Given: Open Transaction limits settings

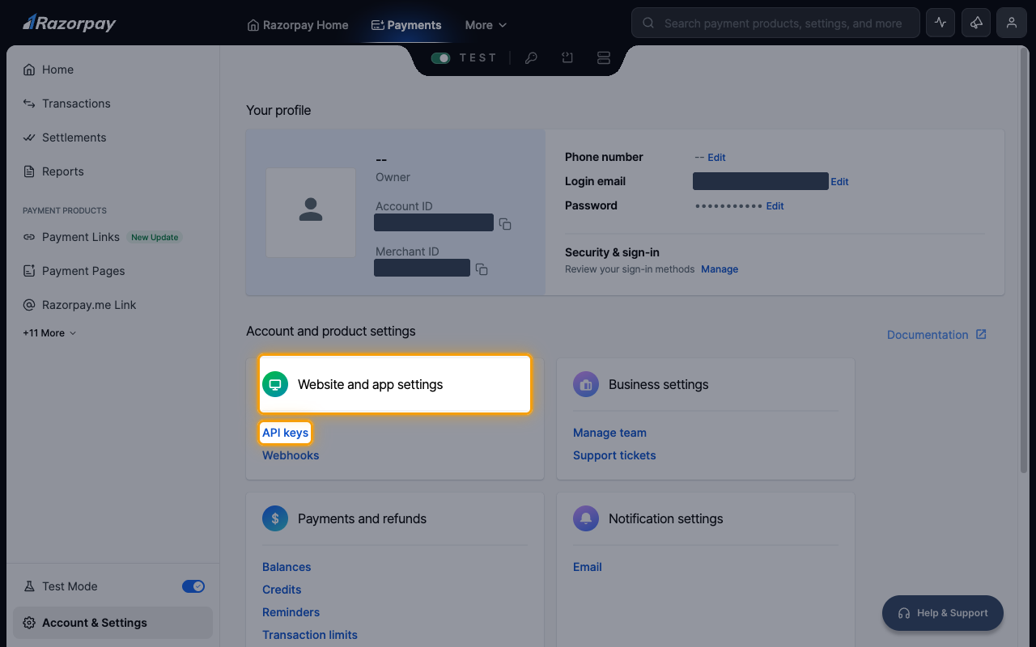Looking at the screenshot, I should point(310,635).
